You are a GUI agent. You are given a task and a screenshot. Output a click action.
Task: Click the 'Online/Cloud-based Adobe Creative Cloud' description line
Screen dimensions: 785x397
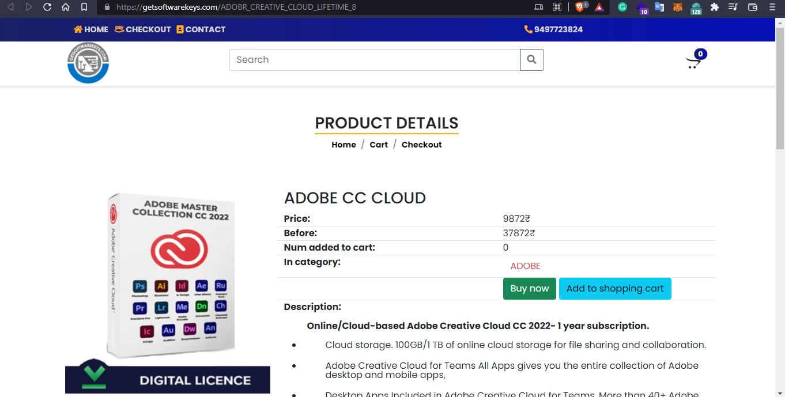click(x=478, y=326)
